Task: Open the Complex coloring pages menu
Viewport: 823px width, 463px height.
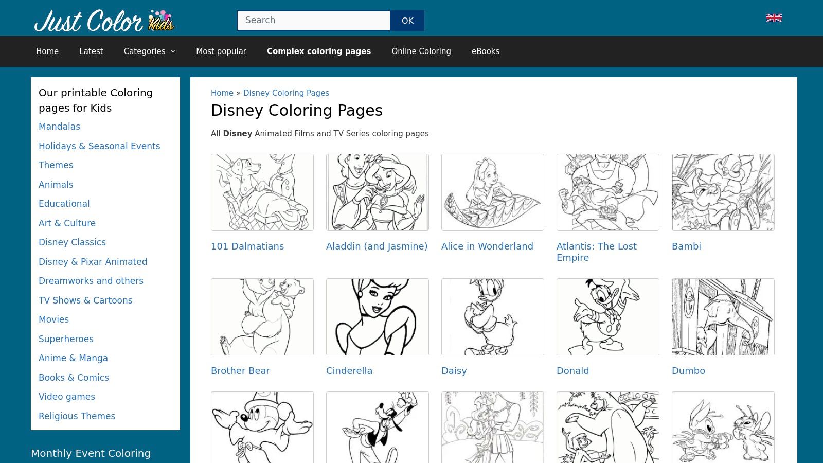Action: tap(318, 51)
